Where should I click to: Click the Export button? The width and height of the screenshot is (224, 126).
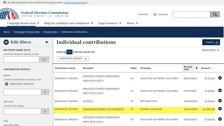[211, 42]
